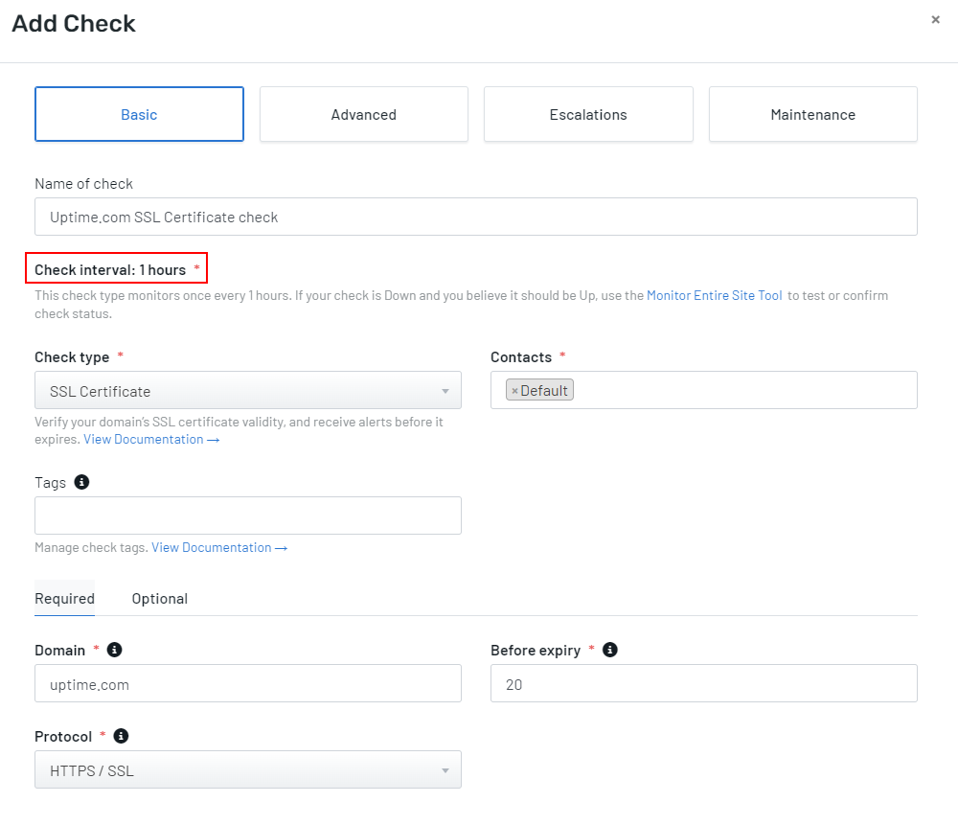
Task: Select the Basic tab
Action: tap(139, 114)
